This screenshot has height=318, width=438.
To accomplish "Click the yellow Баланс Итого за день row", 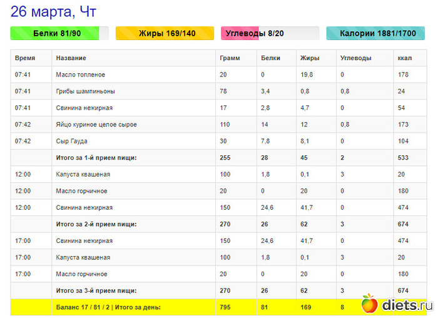I will point(108,307).
